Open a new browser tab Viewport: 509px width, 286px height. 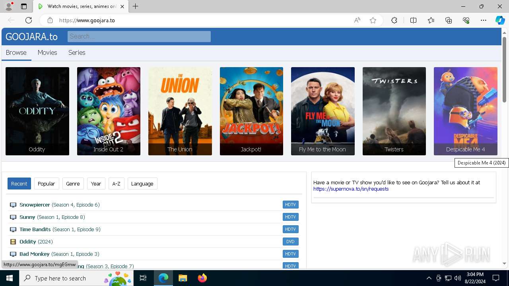135,6
